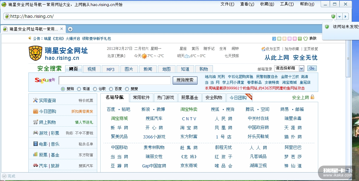The image size is (359, 181).
Task: Select the 谷歌 search engine radio
Action: click(95, 89)
